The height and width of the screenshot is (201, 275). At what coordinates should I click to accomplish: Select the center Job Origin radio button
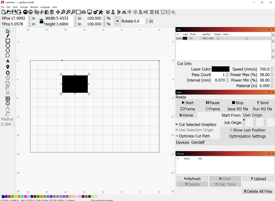254,123
